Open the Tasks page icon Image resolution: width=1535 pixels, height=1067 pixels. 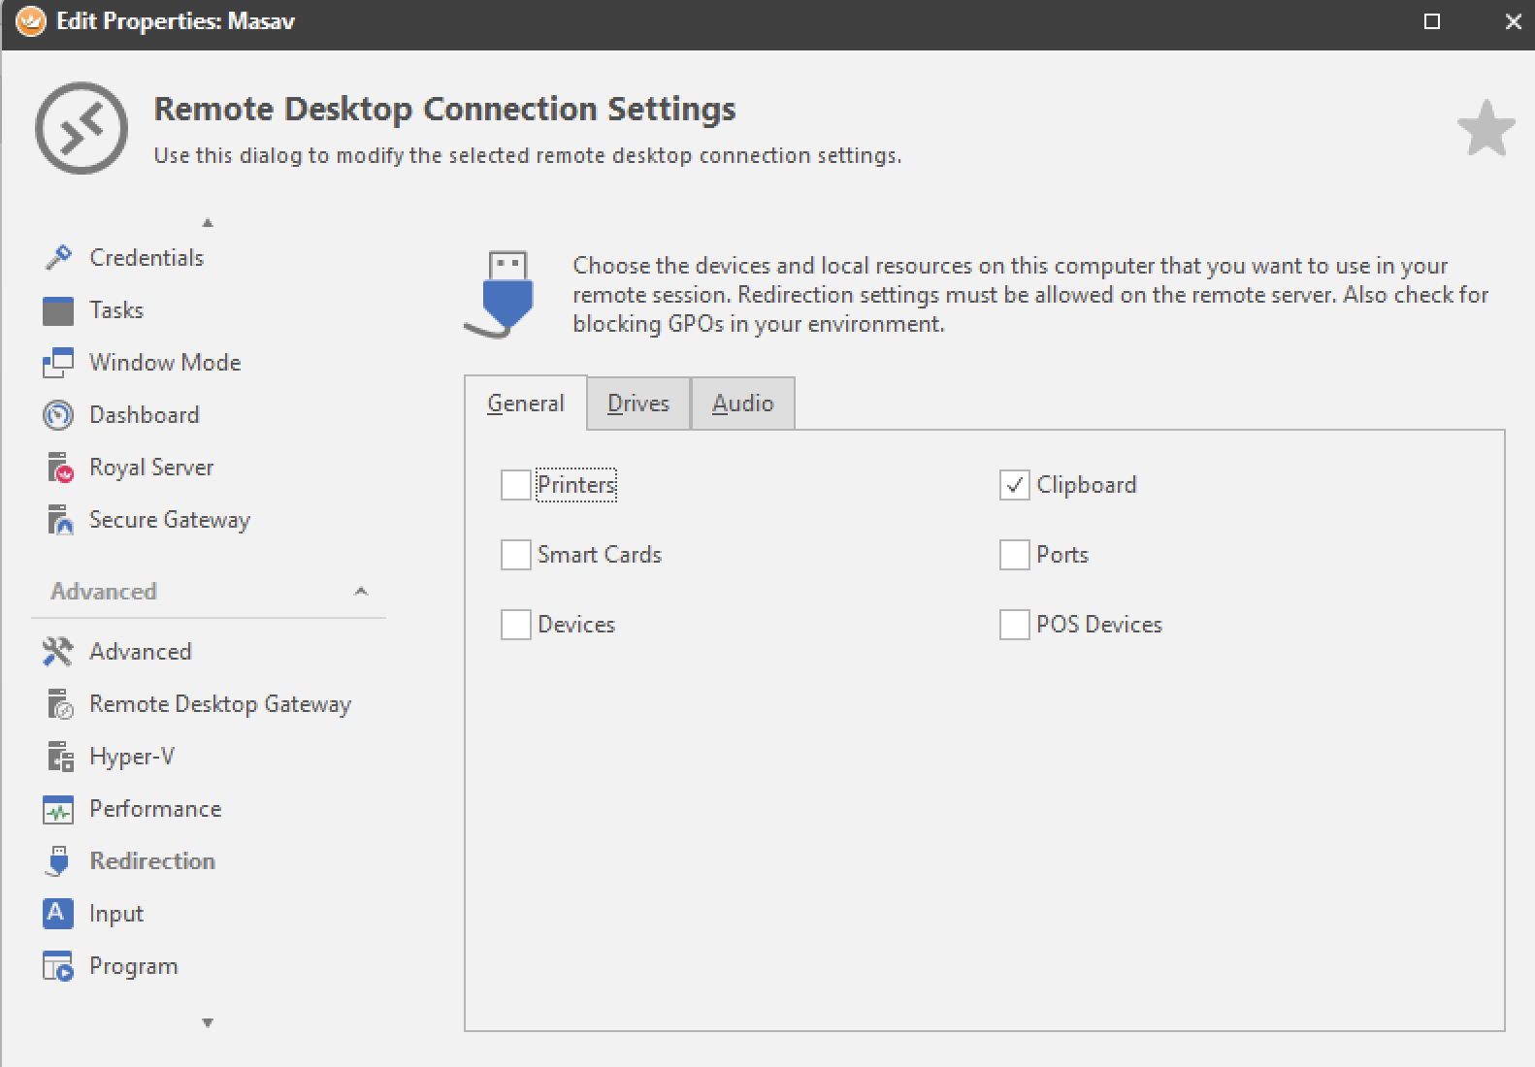click(58, 311)
